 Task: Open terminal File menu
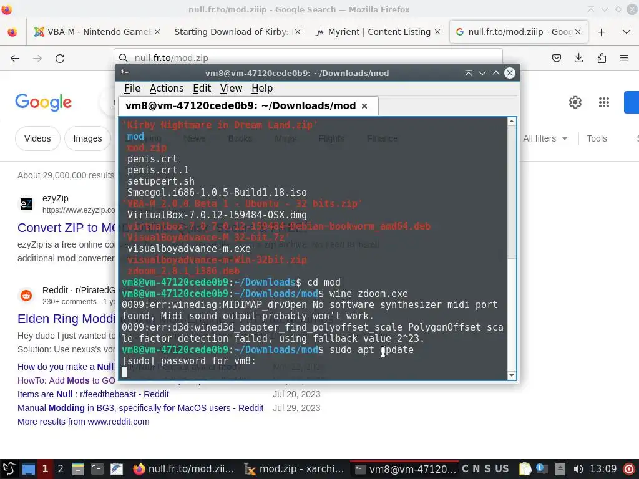click(x=132, y=89)
